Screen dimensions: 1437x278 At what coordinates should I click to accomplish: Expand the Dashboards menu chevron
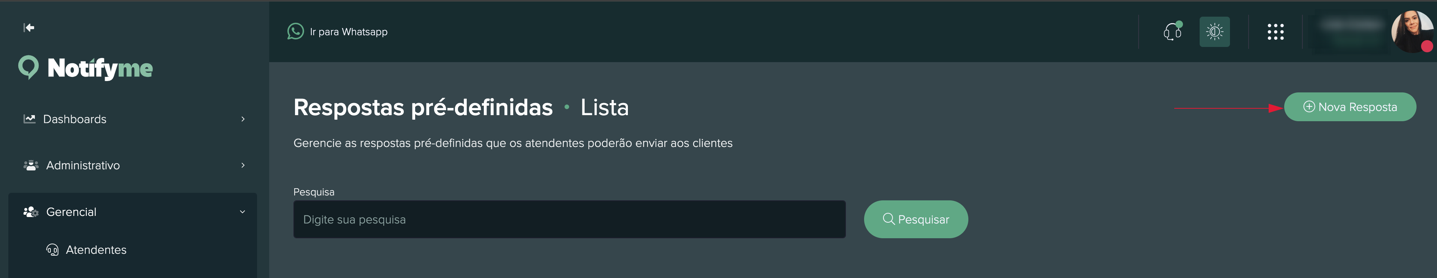click(x=243, y=119)
